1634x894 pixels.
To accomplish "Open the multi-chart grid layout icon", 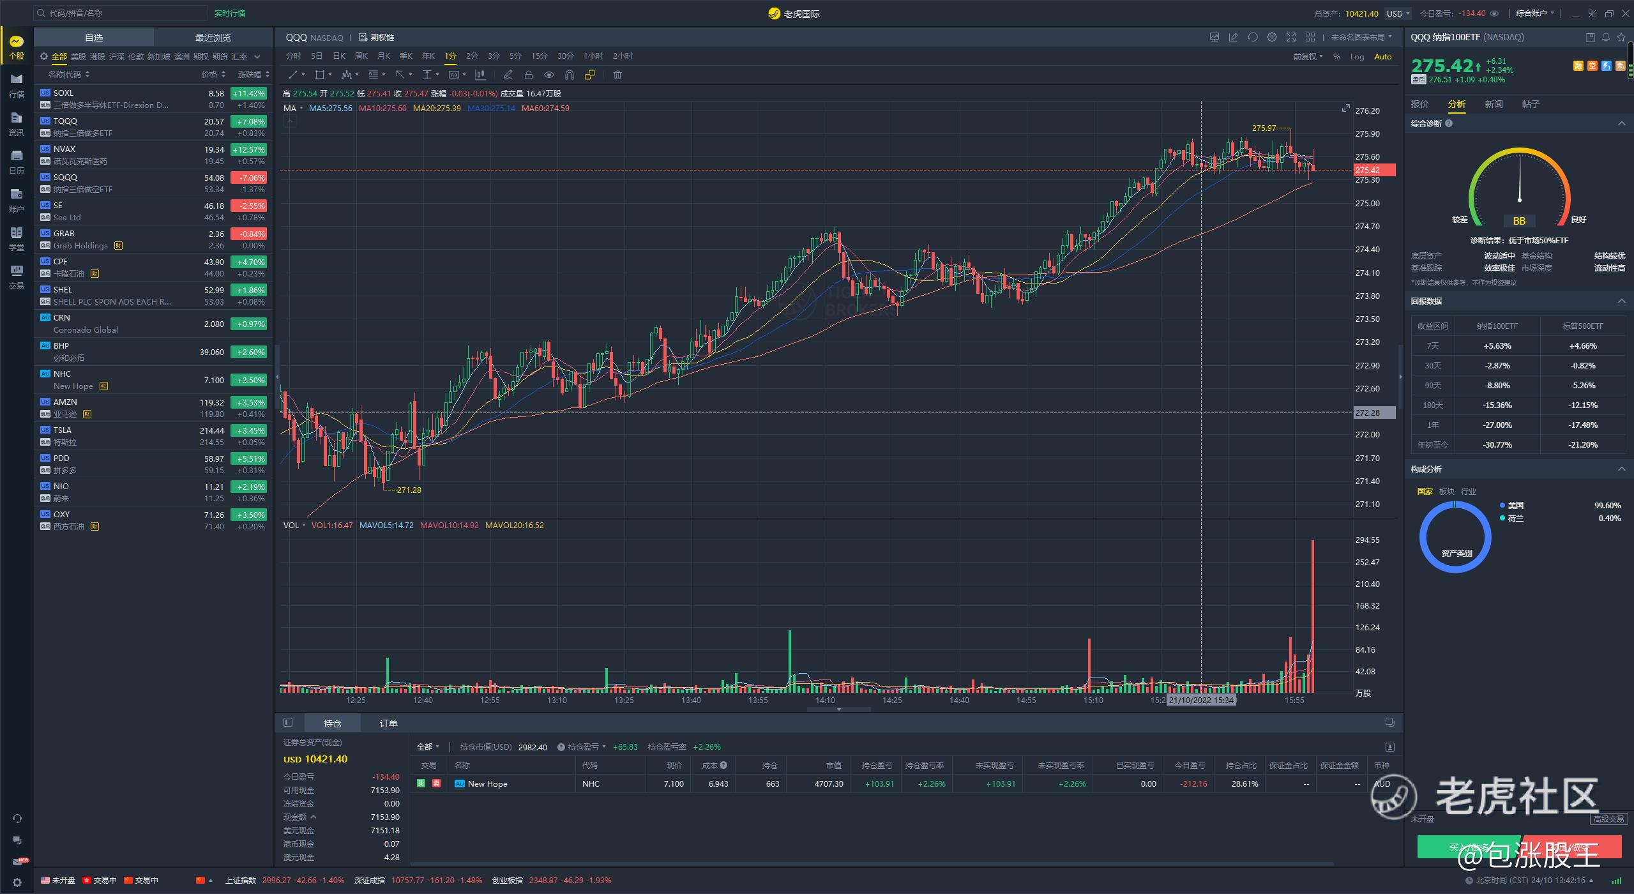I will coord(1310,38).
